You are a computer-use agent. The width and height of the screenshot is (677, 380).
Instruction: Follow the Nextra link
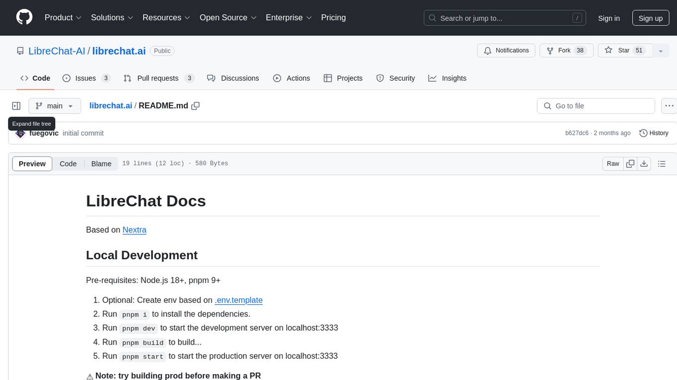coord(134,230)
